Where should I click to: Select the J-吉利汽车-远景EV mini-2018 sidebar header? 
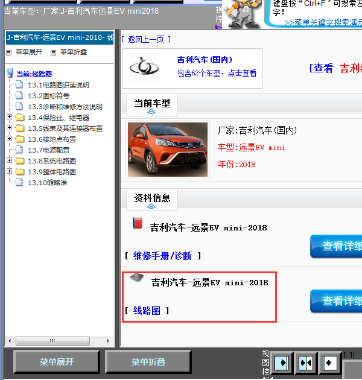pos(60,38)
